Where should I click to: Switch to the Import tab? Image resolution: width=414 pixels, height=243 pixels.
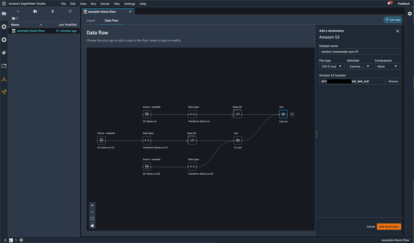click(x=91, y=21)
